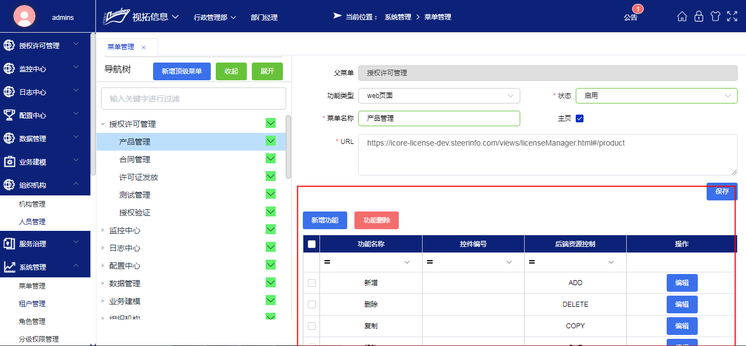Click the 组织机构 sidebar globe icon
Viewport: 746px width, 346px height.
pyautogui.click(x=9, y=185)
